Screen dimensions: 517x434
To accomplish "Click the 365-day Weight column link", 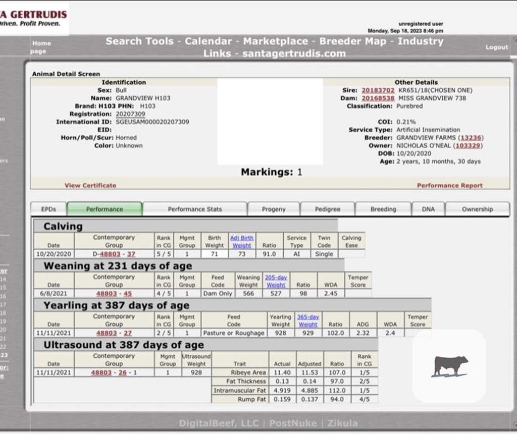I will [307, 320].
